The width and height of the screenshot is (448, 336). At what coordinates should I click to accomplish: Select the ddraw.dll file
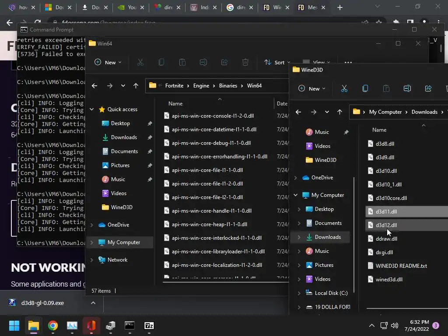pyautogui.click(x=386, y=239)
